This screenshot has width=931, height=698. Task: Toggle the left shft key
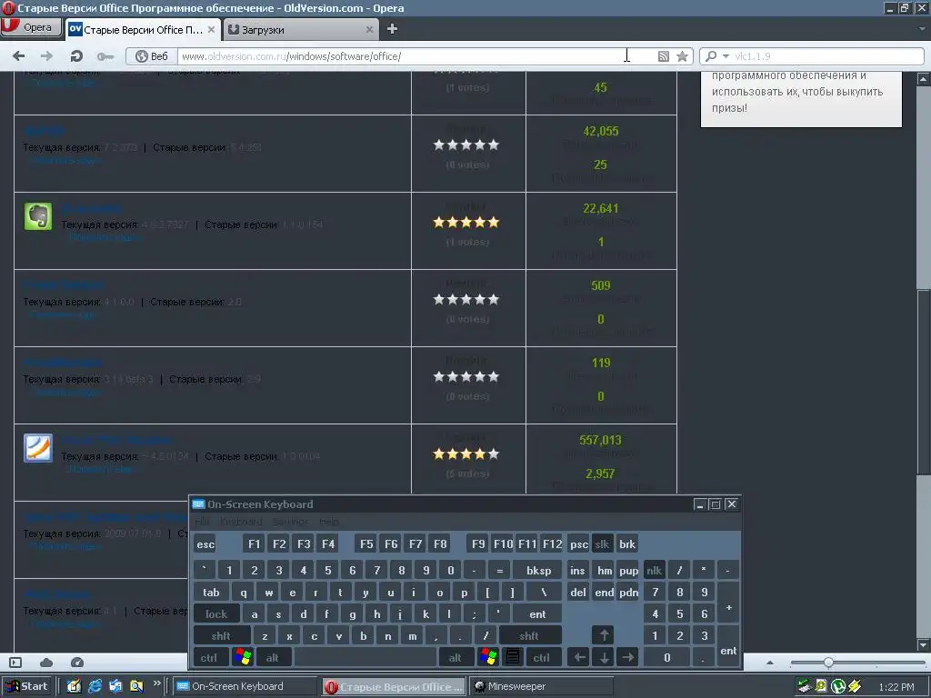click(x=222, y=635)
